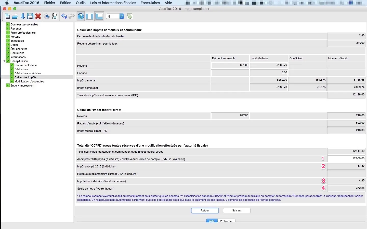Screen dimensions: 367x229
Task: Click the Impôt fédéral direct value 216.00
Action: tap(346, 131)
